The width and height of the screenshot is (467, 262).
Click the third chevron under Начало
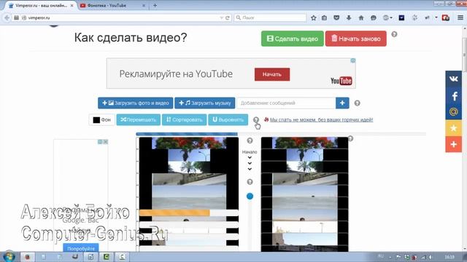(x=250, y=169)
